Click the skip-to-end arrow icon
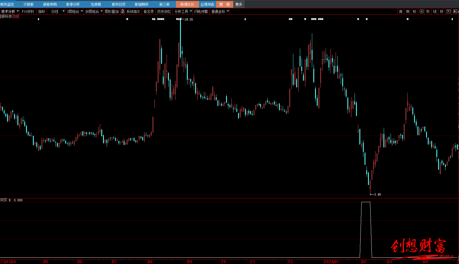459x264 pixels. (455, 11)
